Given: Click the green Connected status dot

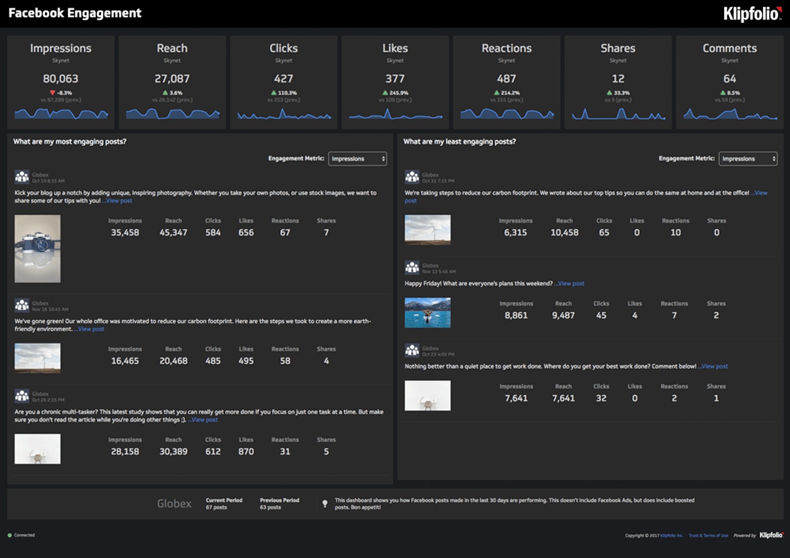Looking at the screenshot, I should 10,535.
